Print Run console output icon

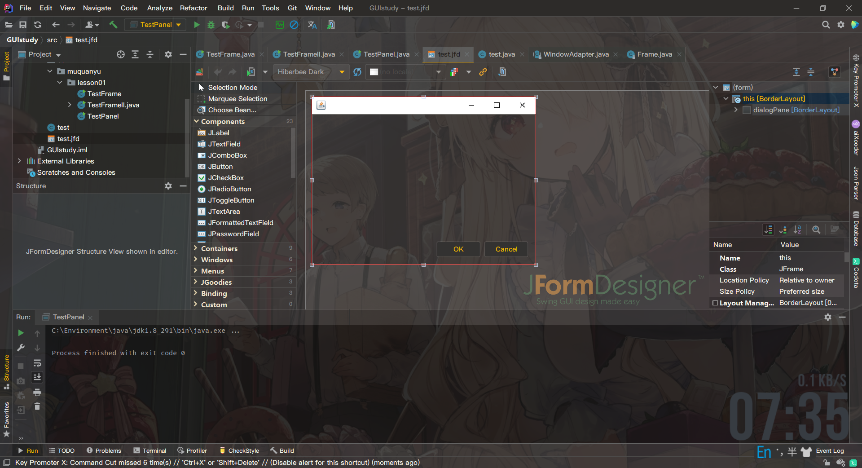tap(37, 392)
